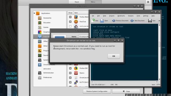Click the INS mode indicator in Kate status bar
The height and width of the screenshot is (96, 171).
coord(116,85)
